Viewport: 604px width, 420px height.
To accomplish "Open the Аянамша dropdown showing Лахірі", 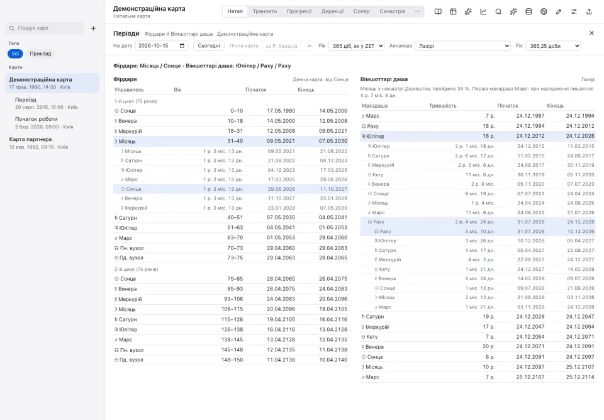I will (x=462, y=46).
